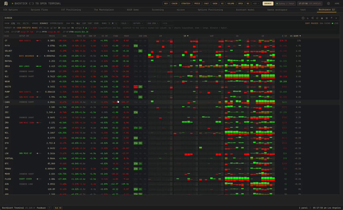
Task: Open the 200 EMA dropdown
Action: point(153,23)
